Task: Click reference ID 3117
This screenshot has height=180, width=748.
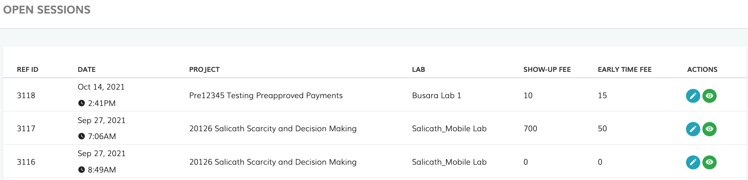Action: point(26,128)
